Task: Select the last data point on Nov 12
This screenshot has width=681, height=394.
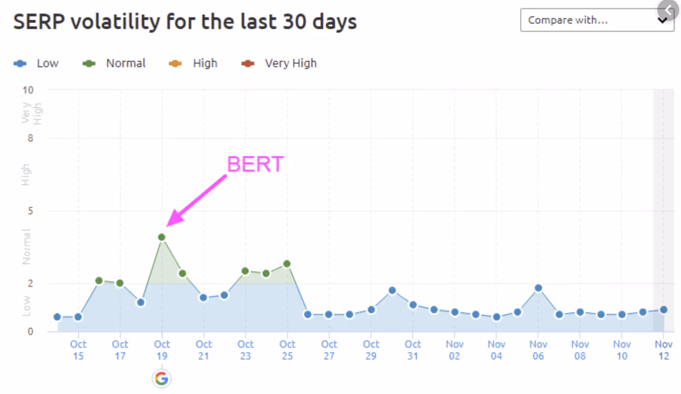Action: (664, 310)
